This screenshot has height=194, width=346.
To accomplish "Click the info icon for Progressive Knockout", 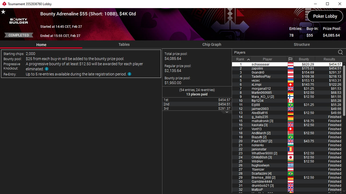I will (47, 69).
